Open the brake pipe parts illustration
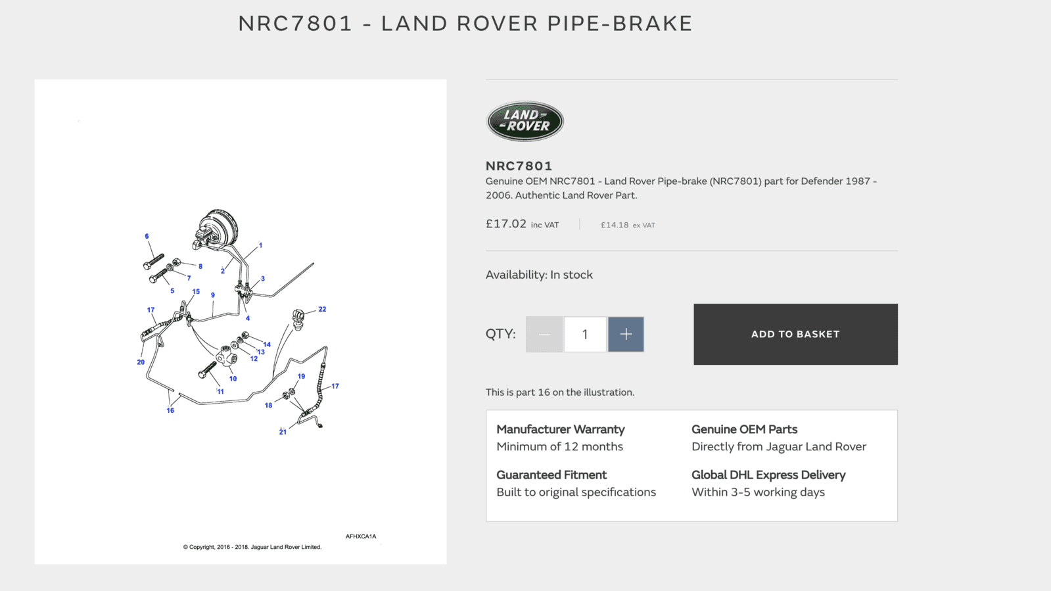 pos(241,321)
